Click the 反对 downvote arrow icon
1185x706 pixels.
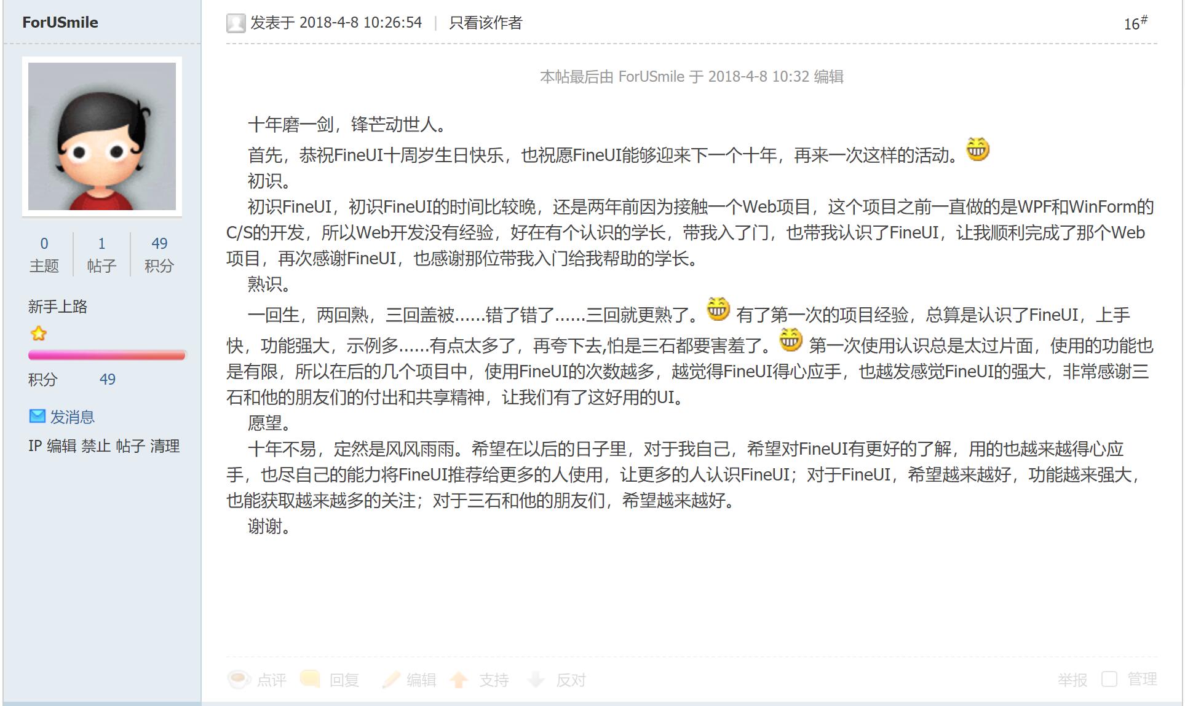[x=536, y=680]
